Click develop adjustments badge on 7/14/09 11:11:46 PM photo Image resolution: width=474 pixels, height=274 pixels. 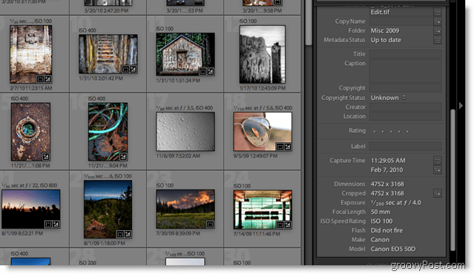pos(288,224)
